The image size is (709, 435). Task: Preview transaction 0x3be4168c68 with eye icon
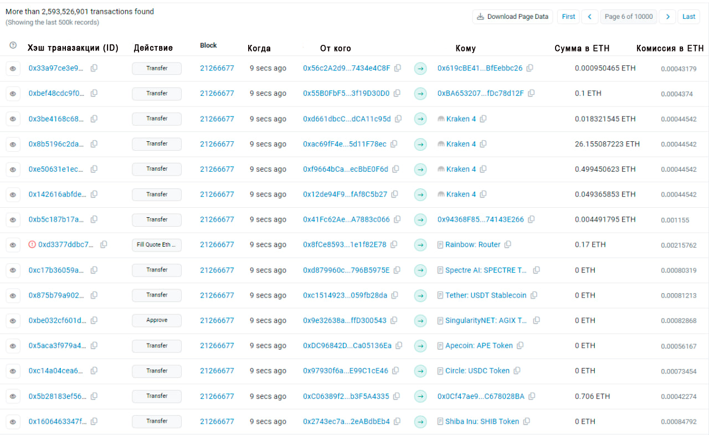[13, 119]
